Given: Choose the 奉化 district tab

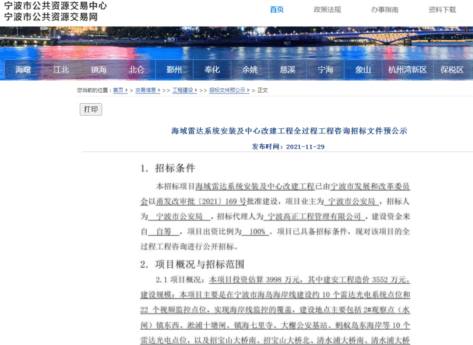Looking at the screenshot, I should (212, 70).
